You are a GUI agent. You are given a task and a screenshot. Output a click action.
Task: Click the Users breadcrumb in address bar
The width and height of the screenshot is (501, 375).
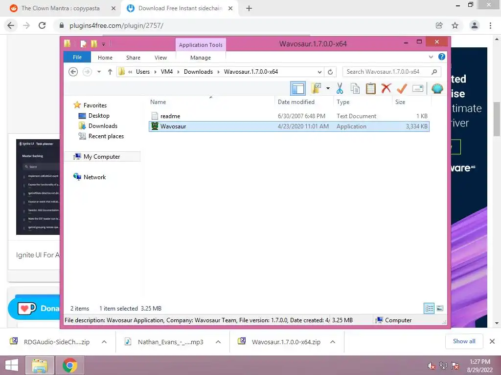[x=143, y=72]
